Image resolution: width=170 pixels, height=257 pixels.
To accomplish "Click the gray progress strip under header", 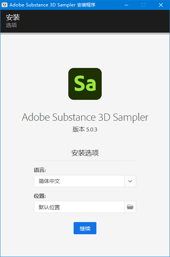I will click(85, 33).
